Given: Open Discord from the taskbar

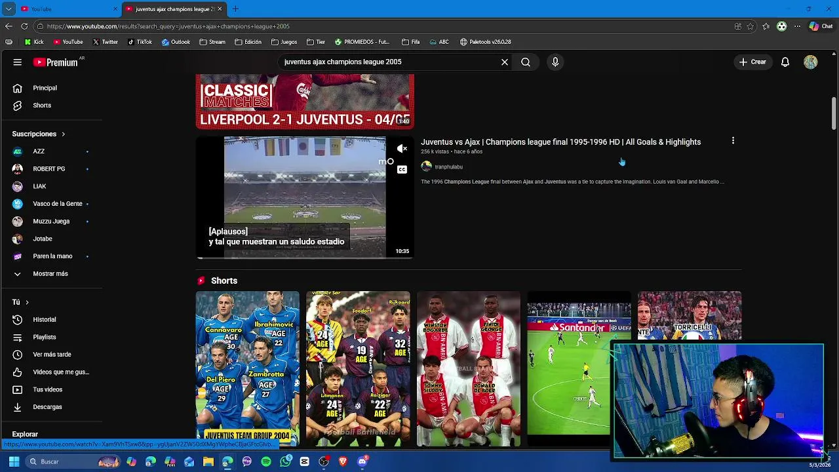Looking at the screenshot, I should click(362, 462).
